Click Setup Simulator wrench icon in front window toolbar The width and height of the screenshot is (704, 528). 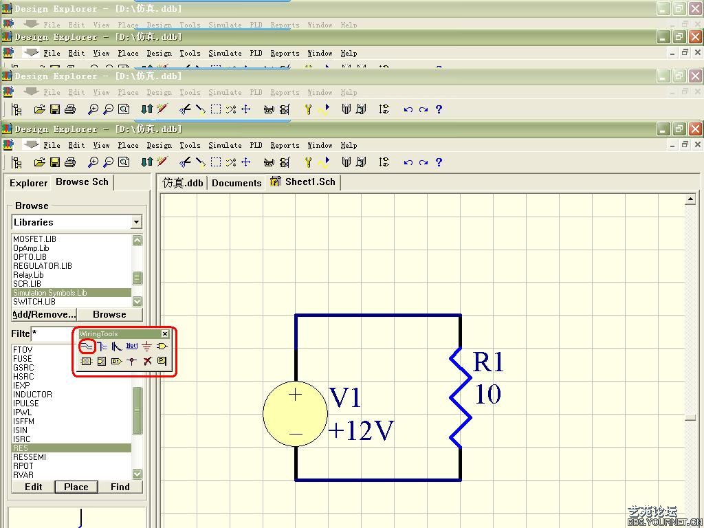coord(307,162)
